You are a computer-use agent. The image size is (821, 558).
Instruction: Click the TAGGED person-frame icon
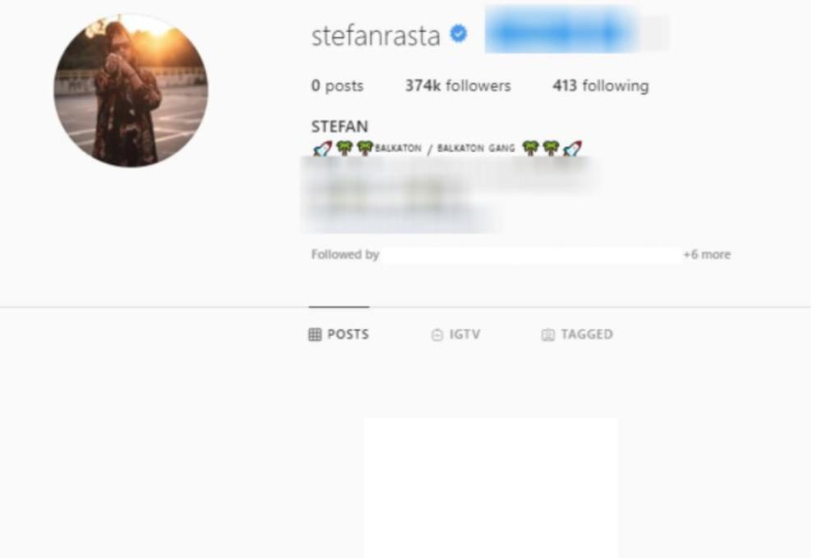(x=548, y=335)
